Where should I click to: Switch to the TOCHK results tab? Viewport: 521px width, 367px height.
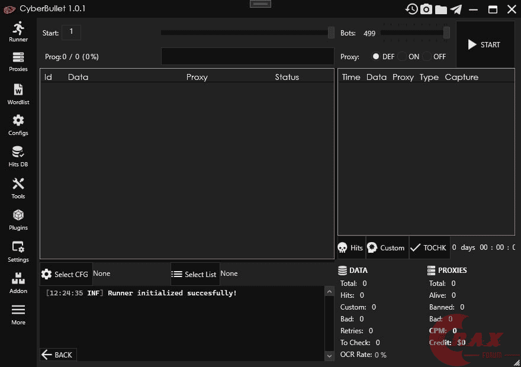click(x=429, y=247)
